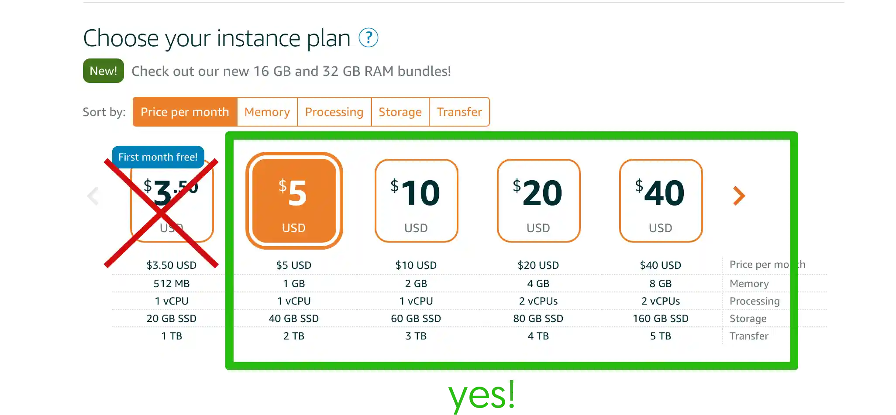Click the green New! badge
The height and width of the screenshot is (415, 896).
click(103, 71)
